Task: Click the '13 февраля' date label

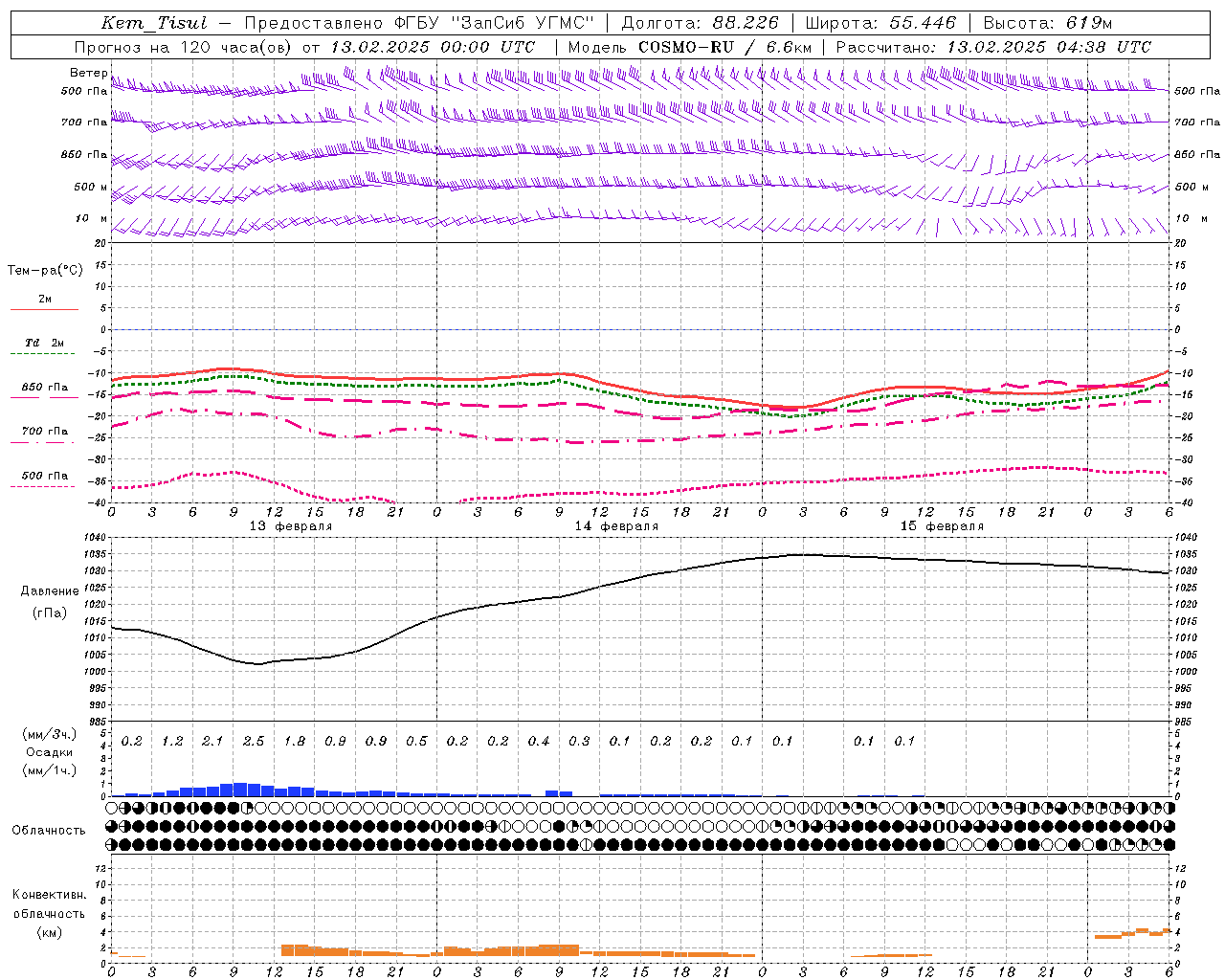Action: tap(291, 526)
